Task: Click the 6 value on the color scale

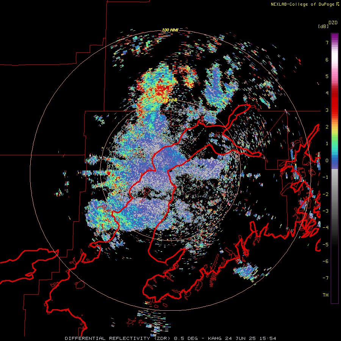Action: coord(327,59)
